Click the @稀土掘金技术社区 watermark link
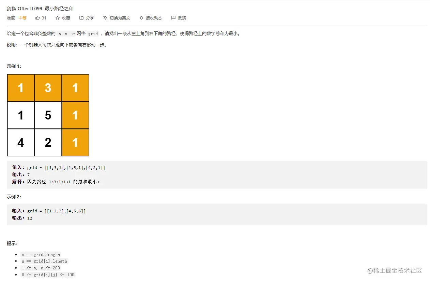 pyautogui.click(x=395, y=271)
